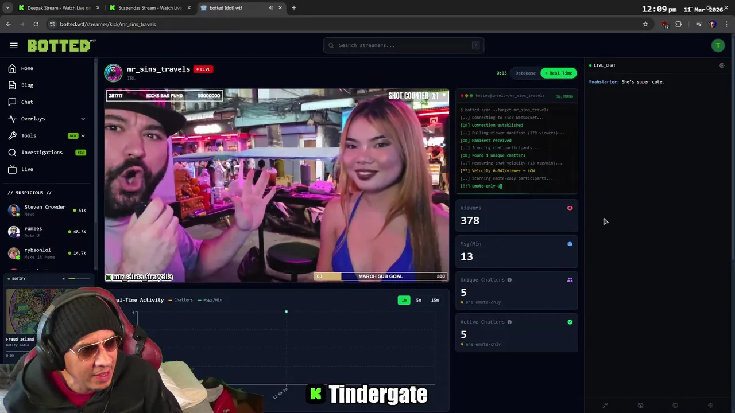The height and width of the screenshot is (413, 735).
Task: Focus the Search streamers field
Action: pyautogui.click(x=404, y=45)
